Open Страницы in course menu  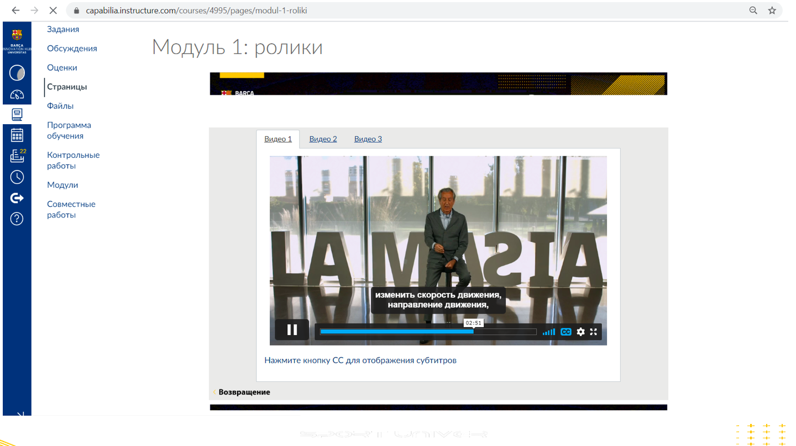point(67,87)
